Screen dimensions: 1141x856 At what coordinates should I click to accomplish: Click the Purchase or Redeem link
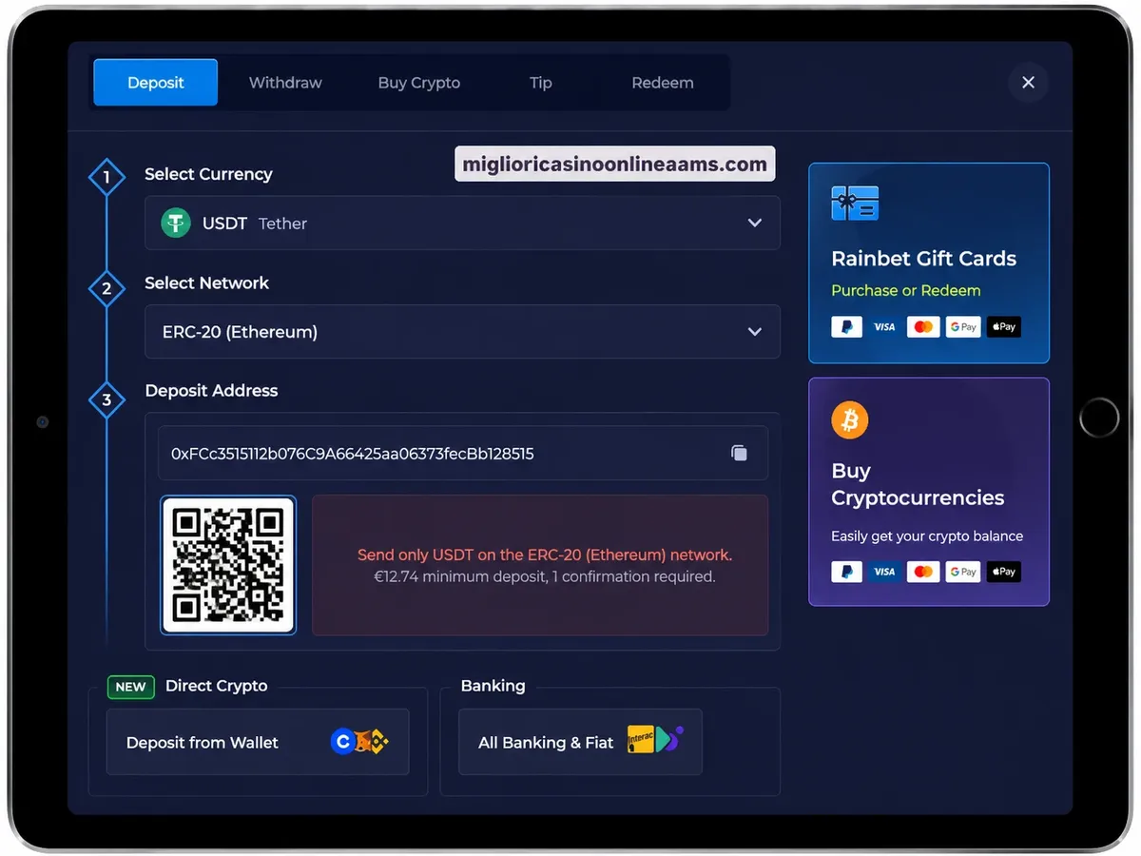[906, 290]
